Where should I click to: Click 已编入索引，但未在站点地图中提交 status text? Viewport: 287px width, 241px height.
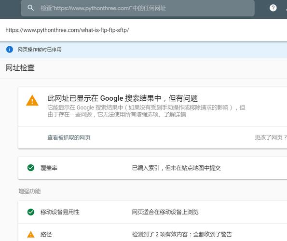coord(176,168)
